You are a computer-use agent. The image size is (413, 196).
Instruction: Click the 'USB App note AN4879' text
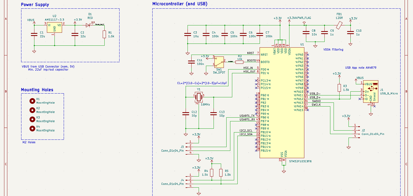(361, 68)
